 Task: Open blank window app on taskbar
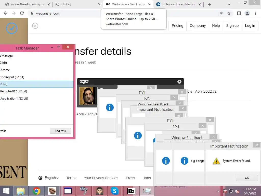pyautogui.click(x=68, y=191)
